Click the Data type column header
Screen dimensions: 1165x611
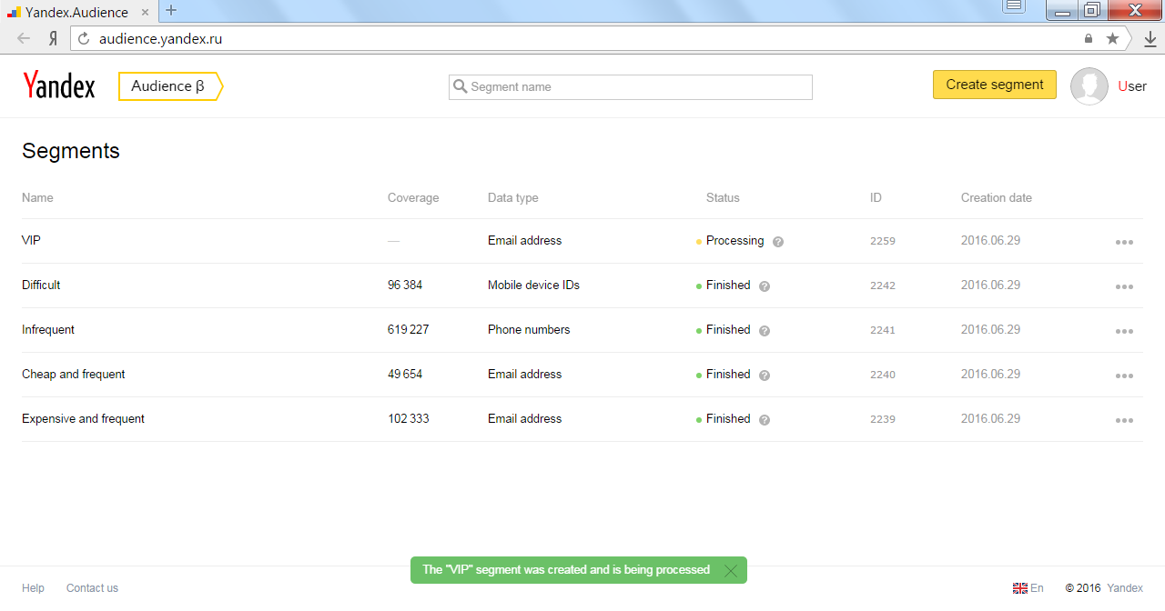pyautogui.click(x=513, y=197)
